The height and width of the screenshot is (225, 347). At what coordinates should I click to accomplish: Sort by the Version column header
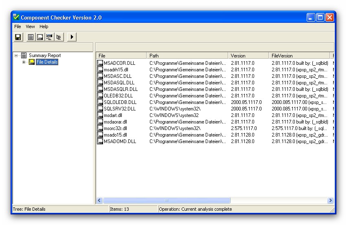tap(248, 55)
